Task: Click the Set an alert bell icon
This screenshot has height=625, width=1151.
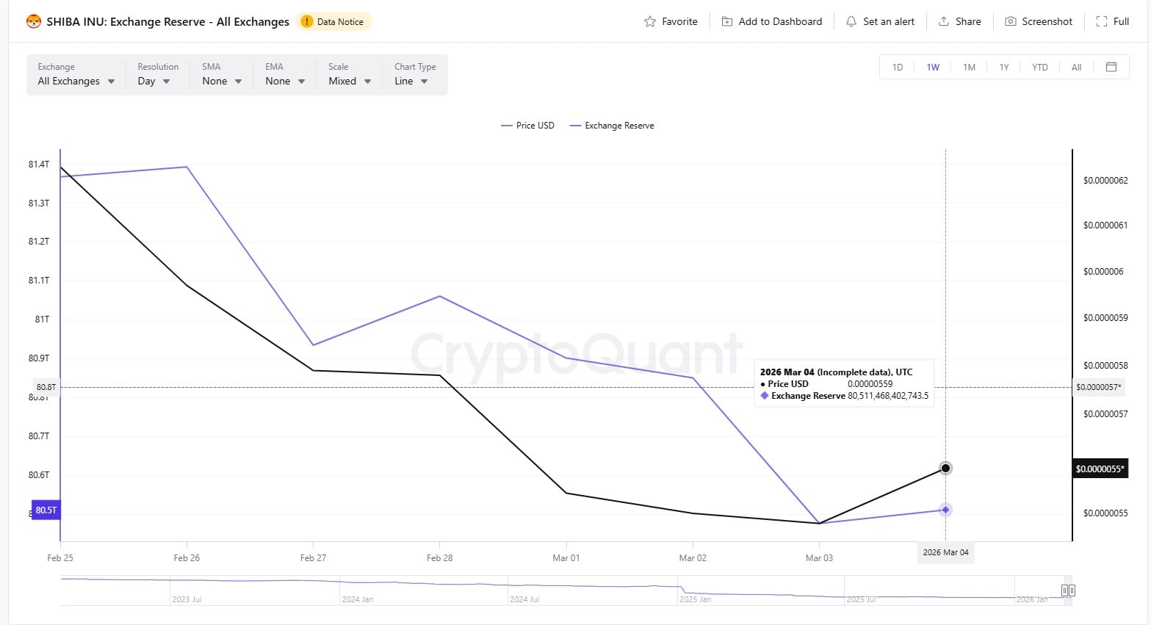Action: [x=851, y=22]
